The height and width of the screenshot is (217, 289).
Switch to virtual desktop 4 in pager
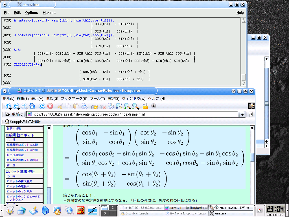point(113,213)
